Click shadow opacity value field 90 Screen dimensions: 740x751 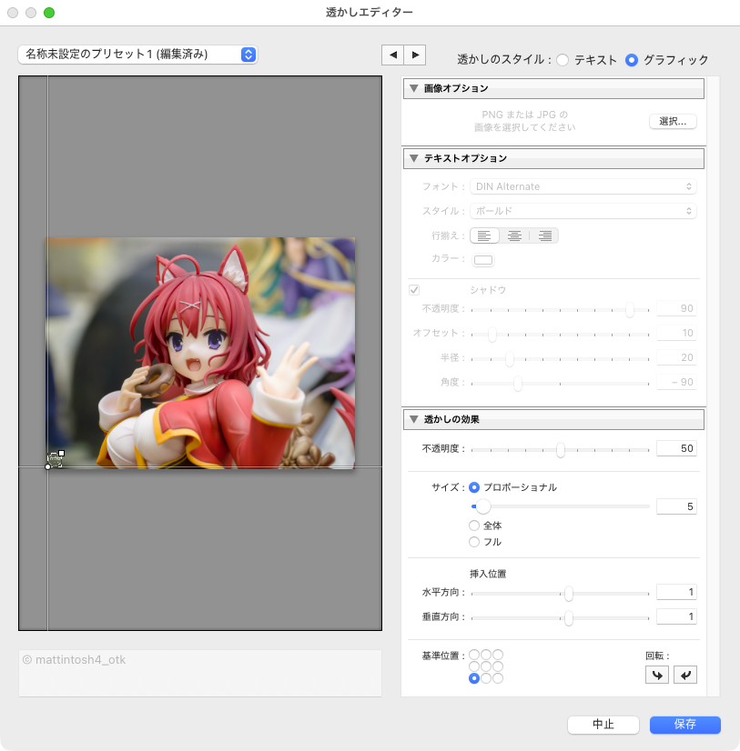pos(676,308)
